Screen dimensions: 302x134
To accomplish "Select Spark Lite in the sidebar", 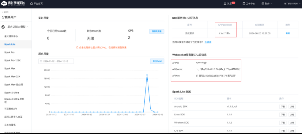I will (x=10, y=44).
